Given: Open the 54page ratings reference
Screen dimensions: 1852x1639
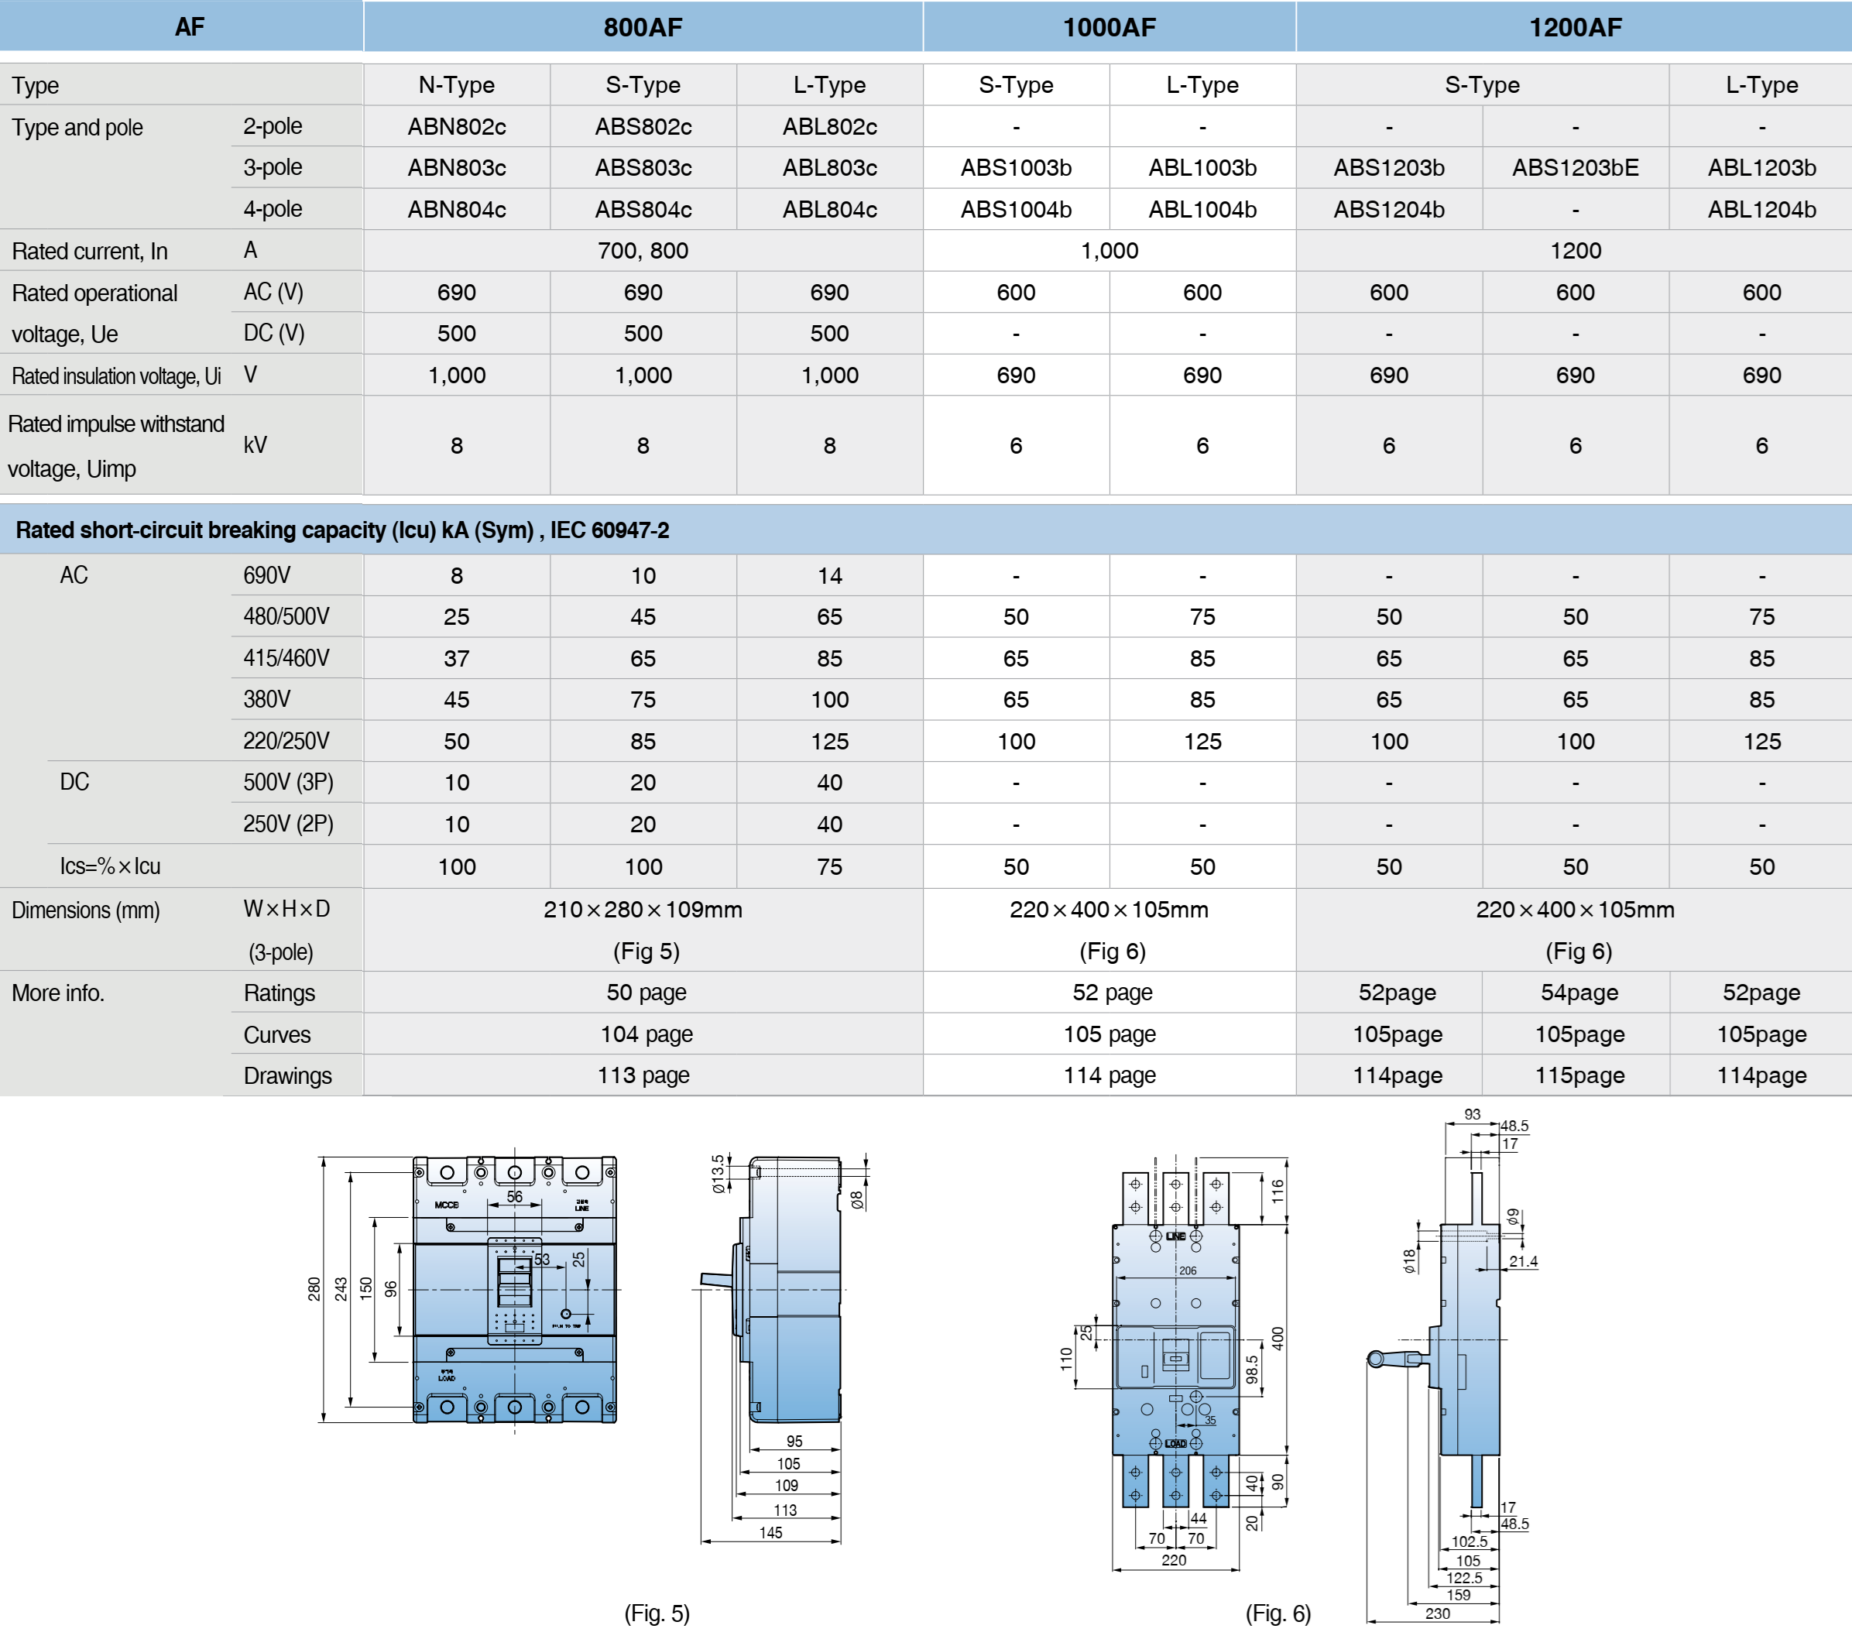Looking at the screenshot, I should (x=1579, y=992).
